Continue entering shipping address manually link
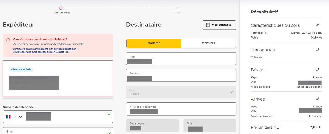Screen dimensions: 329x134 [44, 49]
